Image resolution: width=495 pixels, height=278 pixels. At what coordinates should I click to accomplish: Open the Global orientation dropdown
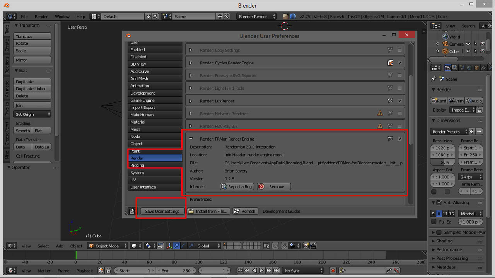click(208, 246)
